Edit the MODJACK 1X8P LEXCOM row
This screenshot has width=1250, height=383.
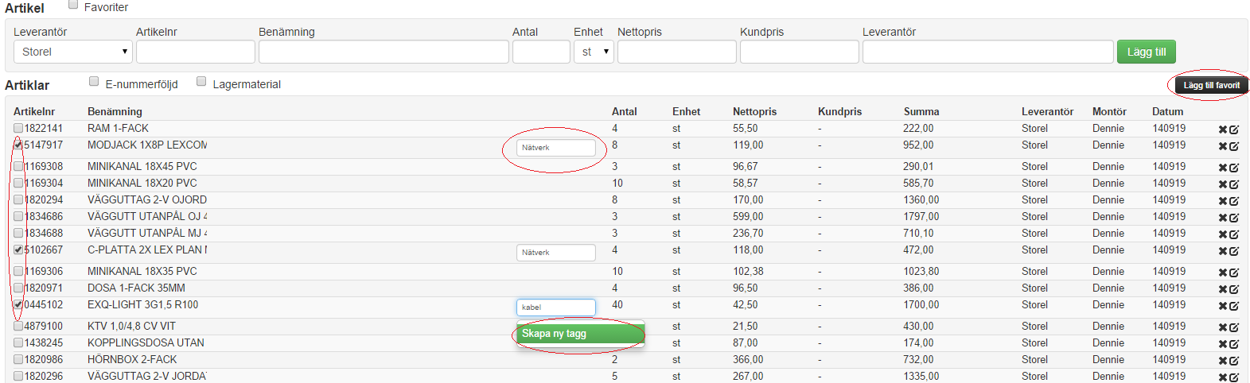click(x=1234, y=146)
